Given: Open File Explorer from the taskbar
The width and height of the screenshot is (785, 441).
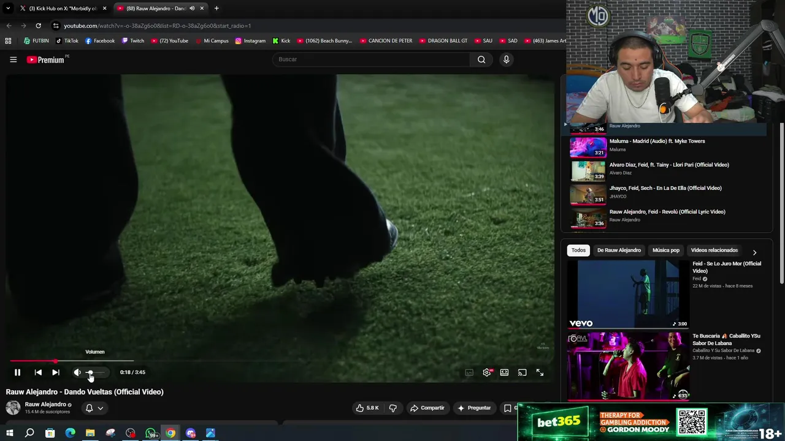Looking at the screenshot, I should (90, 433).
